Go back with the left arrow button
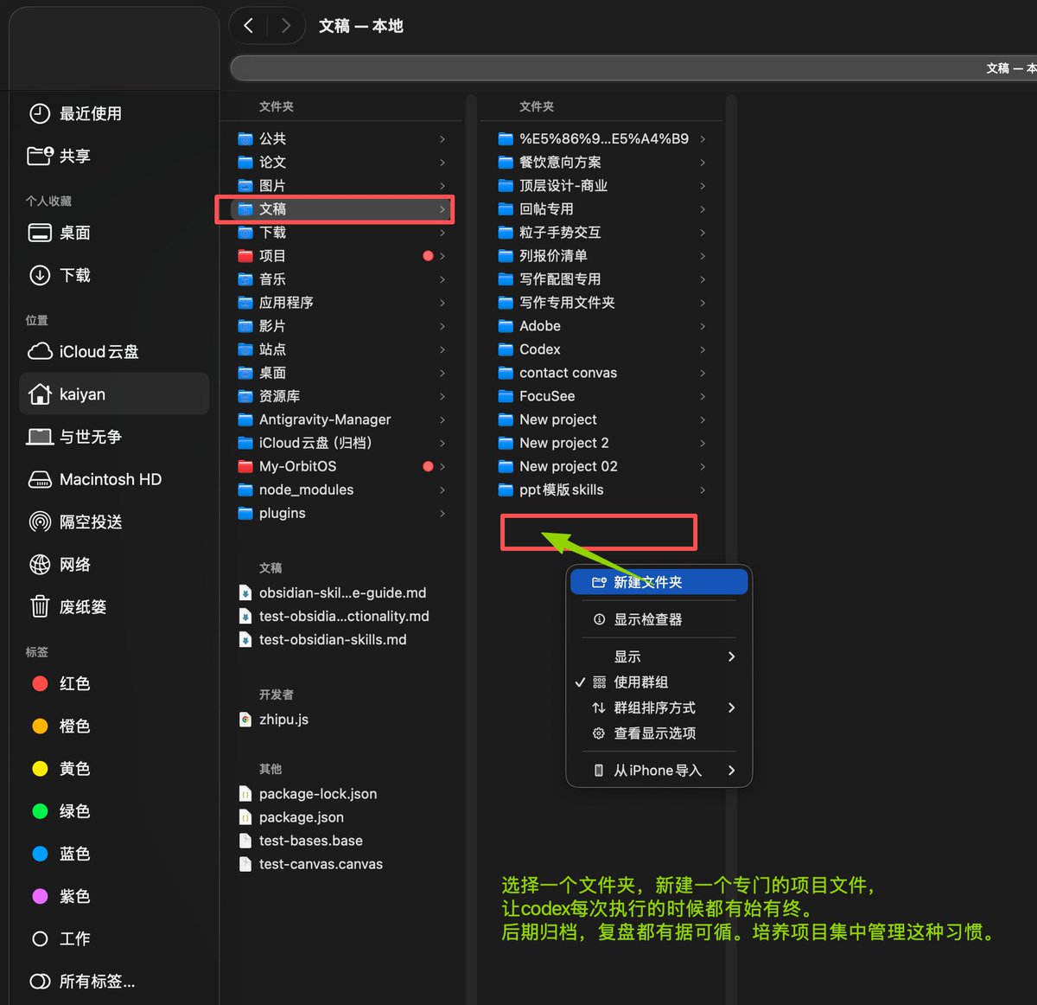The height and width of the screenshot is (1005, 1037). [249, 26]
